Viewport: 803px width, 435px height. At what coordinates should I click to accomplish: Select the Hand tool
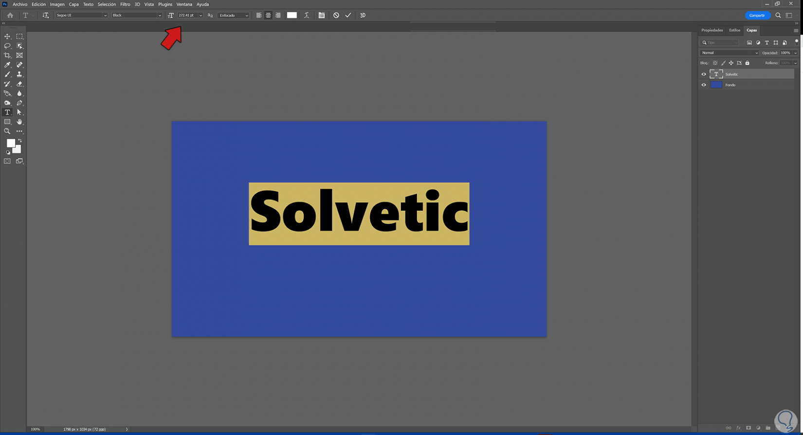(x=19, y=122)
